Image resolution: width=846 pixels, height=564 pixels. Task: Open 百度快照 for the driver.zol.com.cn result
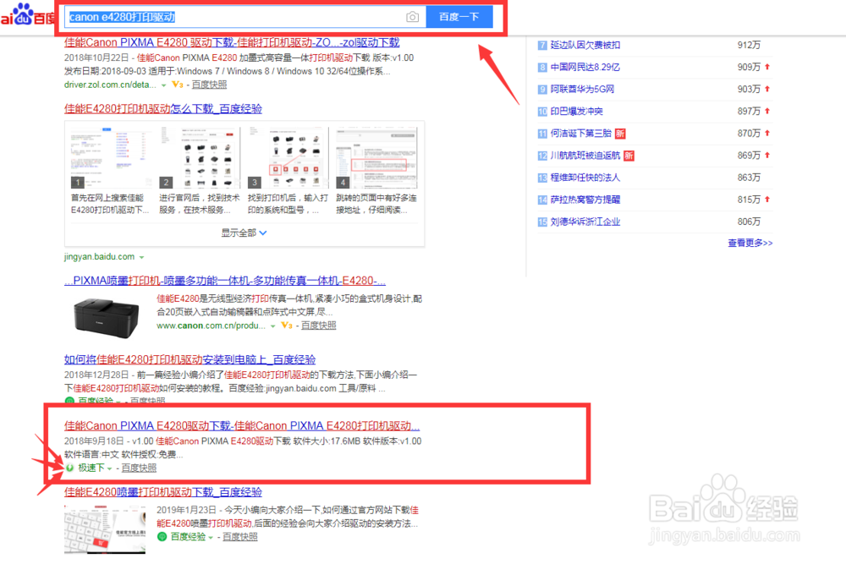[209, 85]
